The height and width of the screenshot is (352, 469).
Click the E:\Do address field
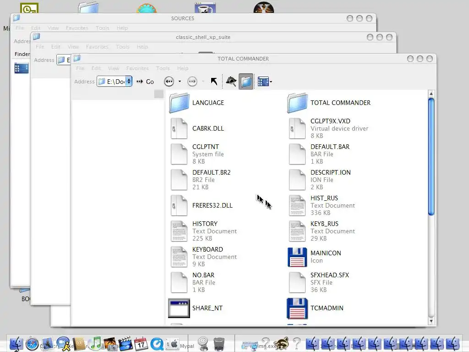point(115,82)
